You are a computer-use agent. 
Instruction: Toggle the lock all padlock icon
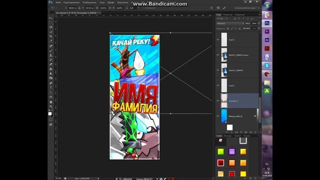239,28
